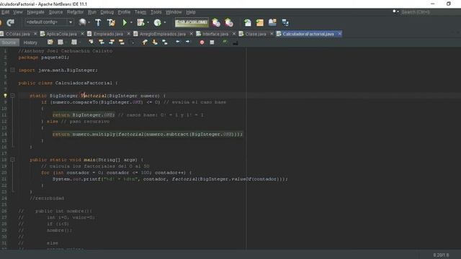This screenshot has width=461, height=259.
Task: Click the second profiler snapshot icon
Action: [x=229, y=22]
